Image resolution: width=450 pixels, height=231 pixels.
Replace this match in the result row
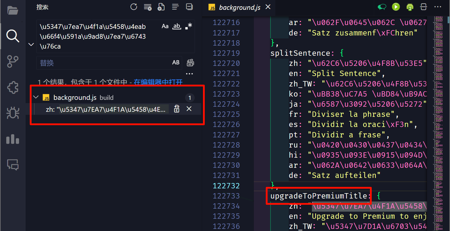[x=177, y=109]
